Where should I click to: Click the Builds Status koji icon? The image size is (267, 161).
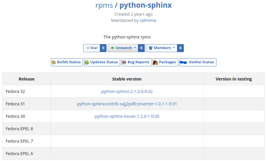(54, 62)
